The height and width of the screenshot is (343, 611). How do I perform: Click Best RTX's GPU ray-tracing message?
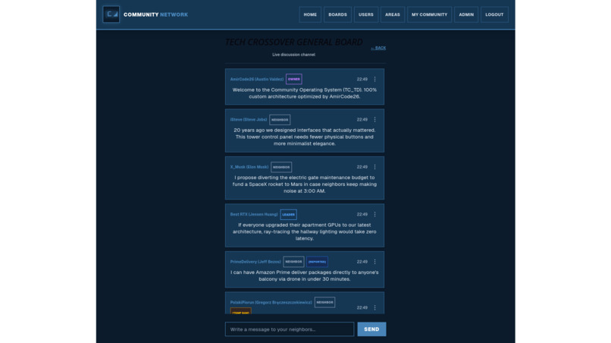tap(304, 231)
